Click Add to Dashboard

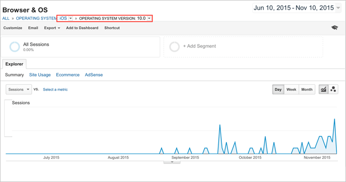pyautogui.click(x=82, y=28)
